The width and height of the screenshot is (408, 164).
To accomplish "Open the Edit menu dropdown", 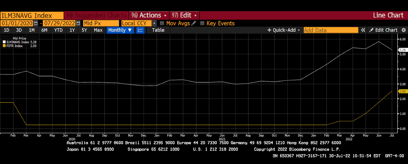I will click(x=184, y=15).
